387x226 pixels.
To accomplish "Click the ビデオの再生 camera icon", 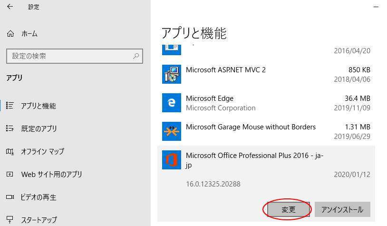I will (x=10, y=197).
